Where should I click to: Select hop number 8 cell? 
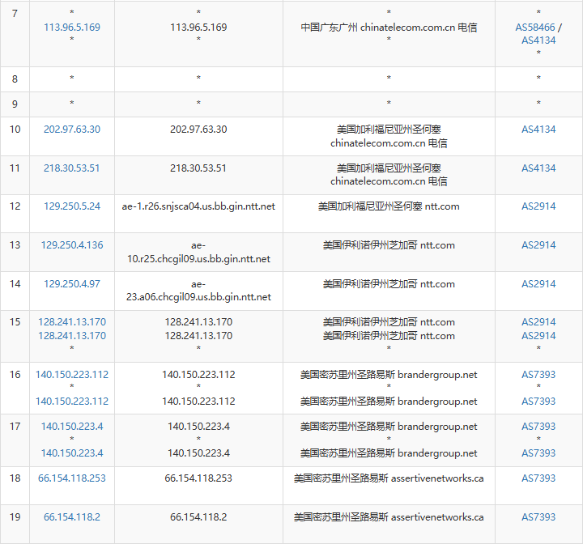coord(15,79)
